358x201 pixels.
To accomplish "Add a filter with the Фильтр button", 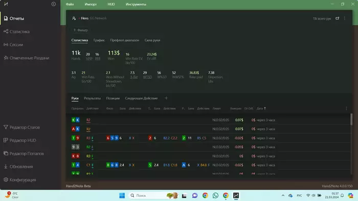I will coord(80,30).
